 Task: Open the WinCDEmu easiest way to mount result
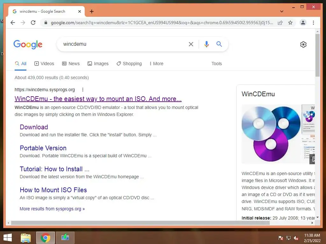pos(98,99)
